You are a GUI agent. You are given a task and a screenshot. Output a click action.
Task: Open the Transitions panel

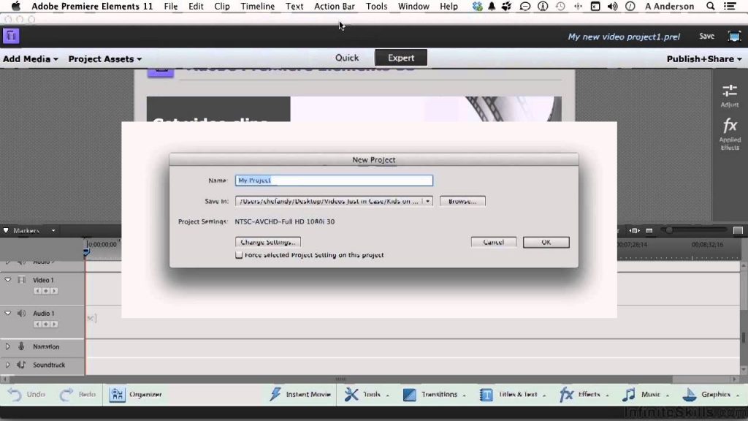click(x=410, y=395)
